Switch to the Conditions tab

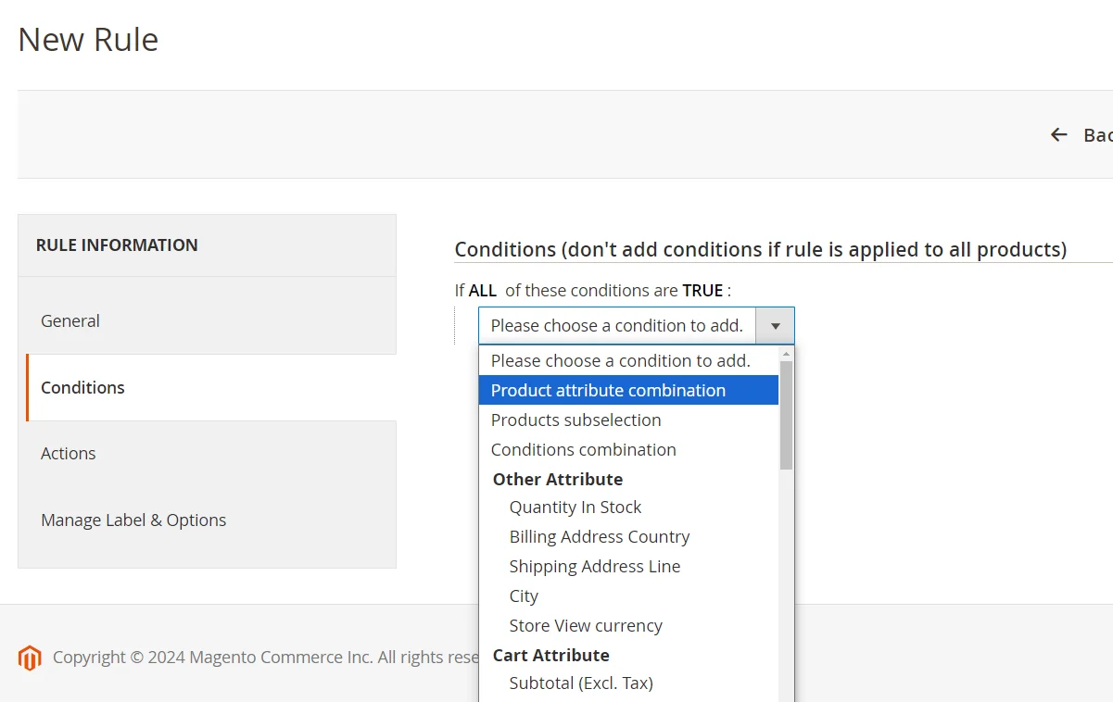(82, 388)
